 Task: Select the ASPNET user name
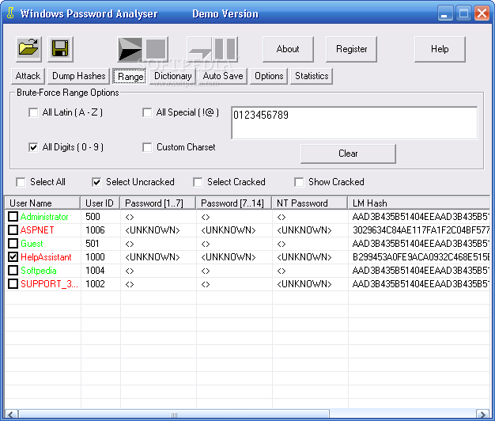pyautogui.click(x=37, y=230)
